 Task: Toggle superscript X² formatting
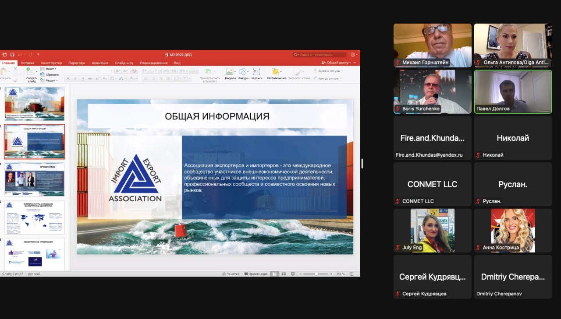pos(98,79)
